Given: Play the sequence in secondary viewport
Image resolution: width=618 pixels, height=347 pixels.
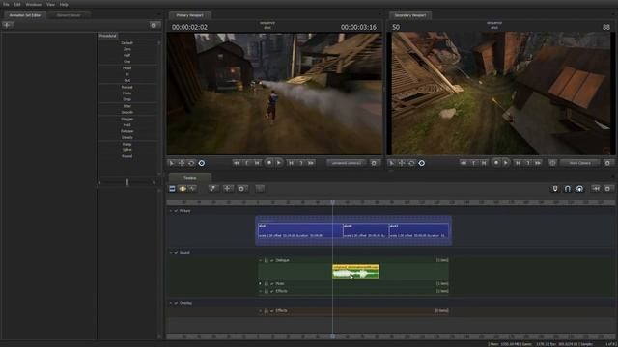Looking at the screenshot, I should click(506, 163).
